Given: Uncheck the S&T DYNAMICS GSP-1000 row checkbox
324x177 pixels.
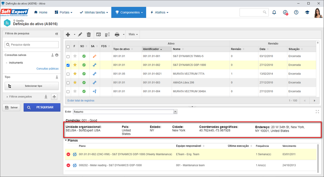Looking at the screenshot, I should (68, 65).
